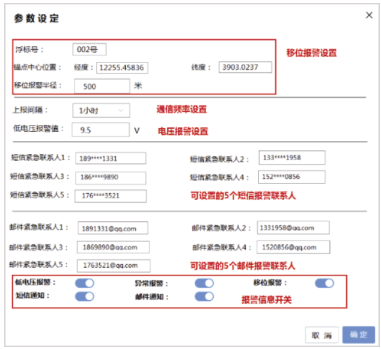Focus 邮件紧急联系人5 email field
Viewport: 381px width, 349px height.
112,265
